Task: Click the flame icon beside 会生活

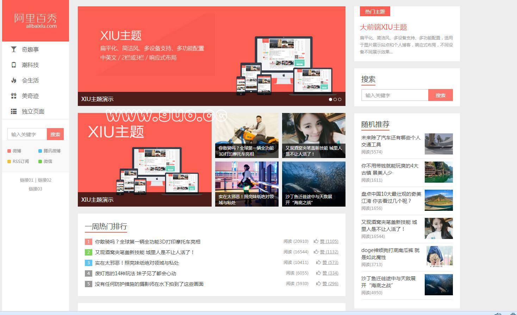Action: (14, 80)
